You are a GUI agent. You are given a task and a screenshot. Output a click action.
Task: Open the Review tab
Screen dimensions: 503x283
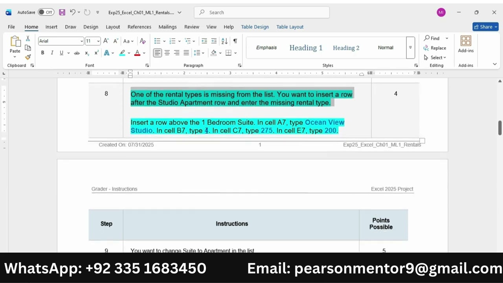pos(192,27)
